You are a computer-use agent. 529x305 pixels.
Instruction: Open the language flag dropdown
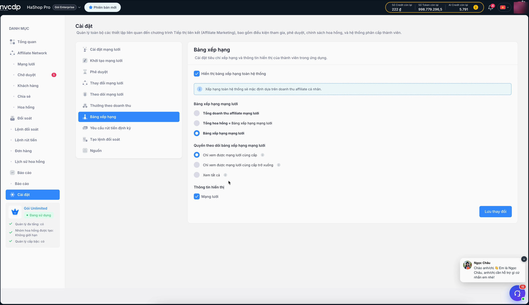[505, 7]
